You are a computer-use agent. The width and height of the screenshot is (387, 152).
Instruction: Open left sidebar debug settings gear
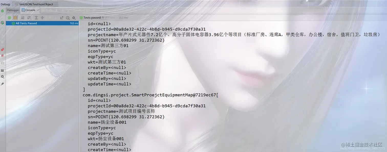pos(2,77)
